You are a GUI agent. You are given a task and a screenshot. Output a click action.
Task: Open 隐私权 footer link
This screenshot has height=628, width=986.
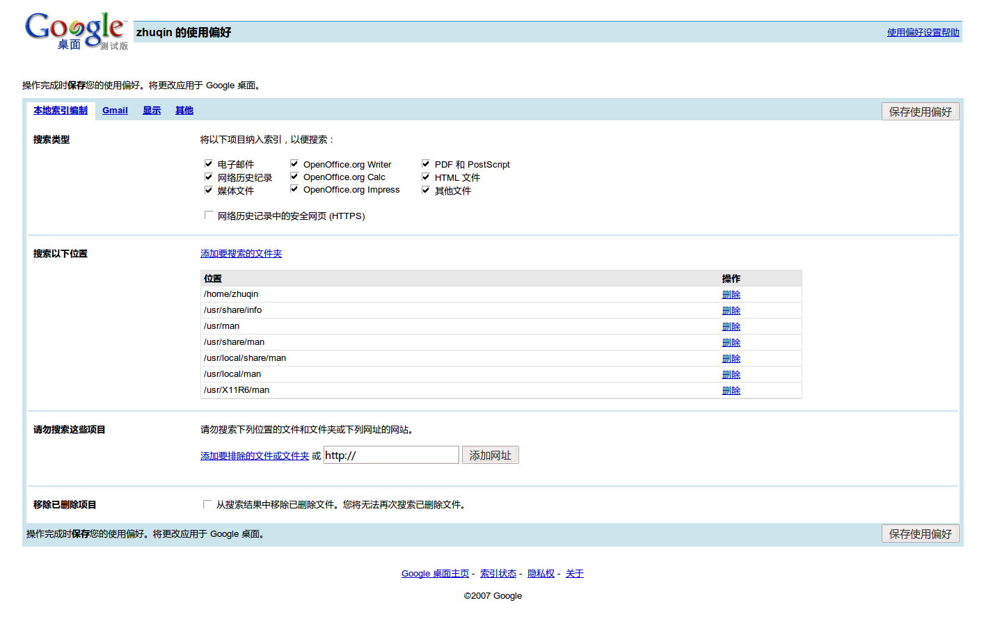541,574
